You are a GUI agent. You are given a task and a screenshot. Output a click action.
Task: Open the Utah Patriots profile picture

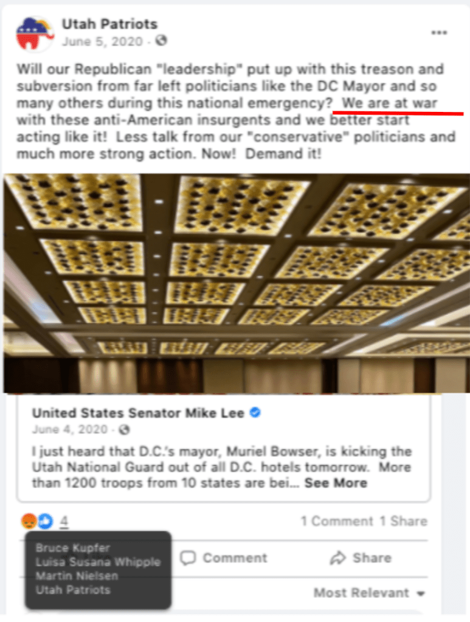click(x=35, y=33)
